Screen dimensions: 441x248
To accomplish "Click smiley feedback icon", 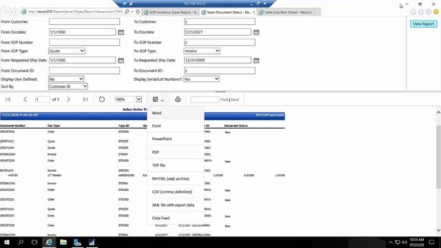I will 436,12.
